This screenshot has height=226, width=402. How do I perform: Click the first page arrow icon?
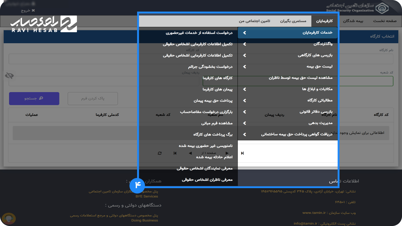point(175,153)
